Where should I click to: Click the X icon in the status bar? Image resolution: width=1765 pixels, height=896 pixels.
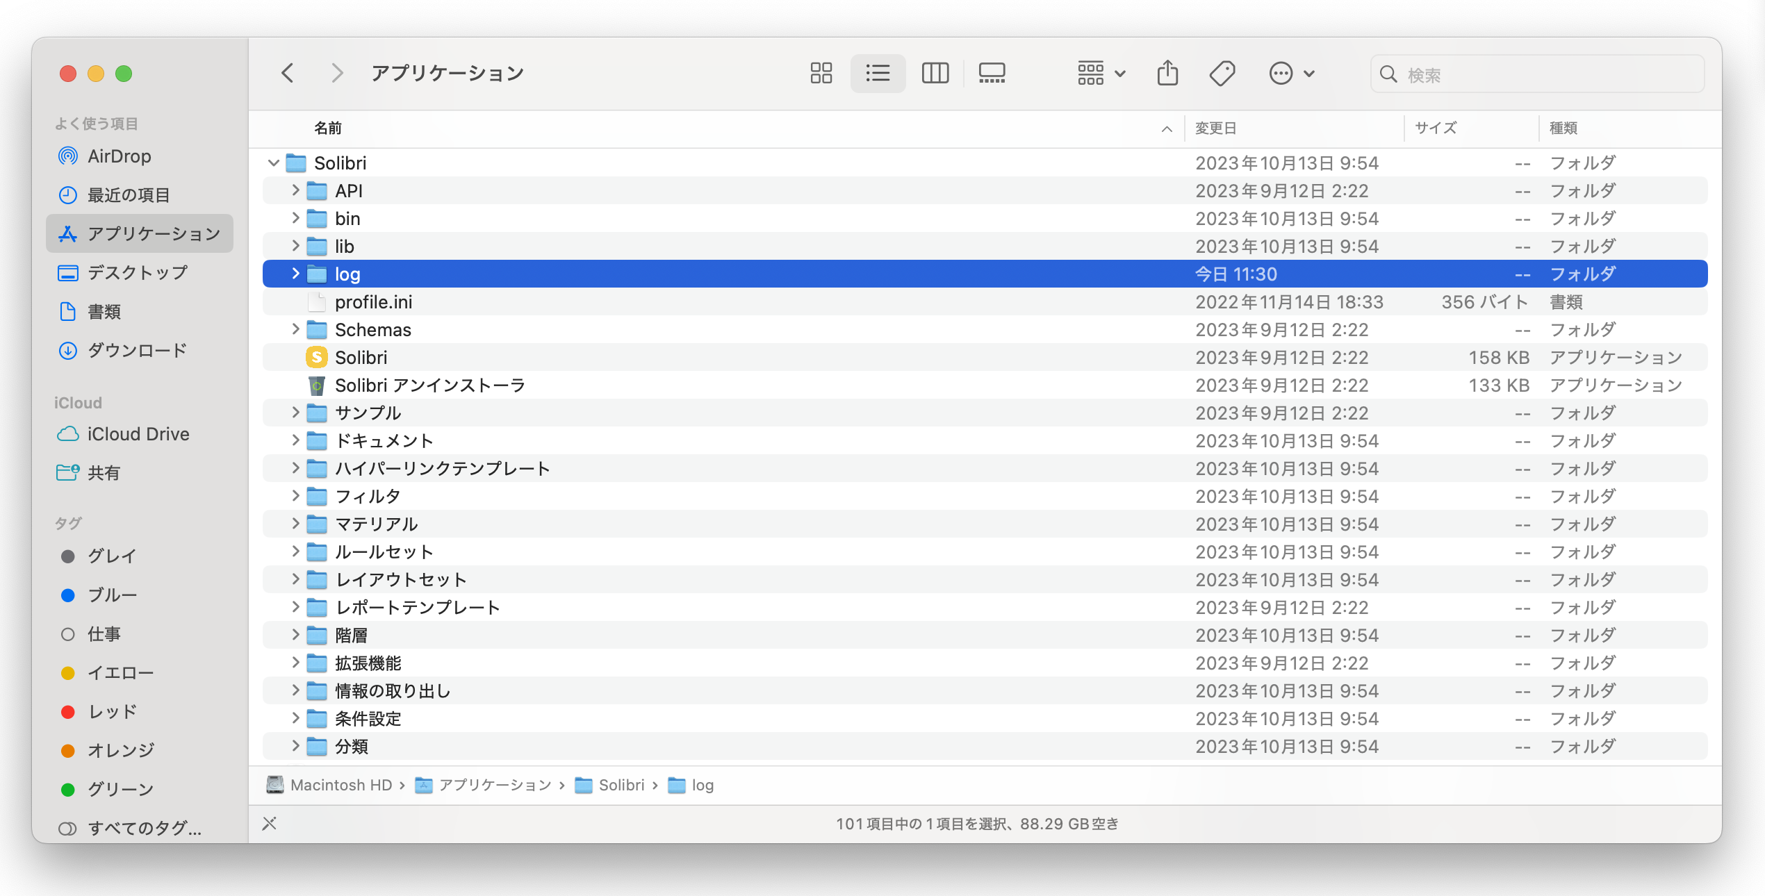point(270,824)
